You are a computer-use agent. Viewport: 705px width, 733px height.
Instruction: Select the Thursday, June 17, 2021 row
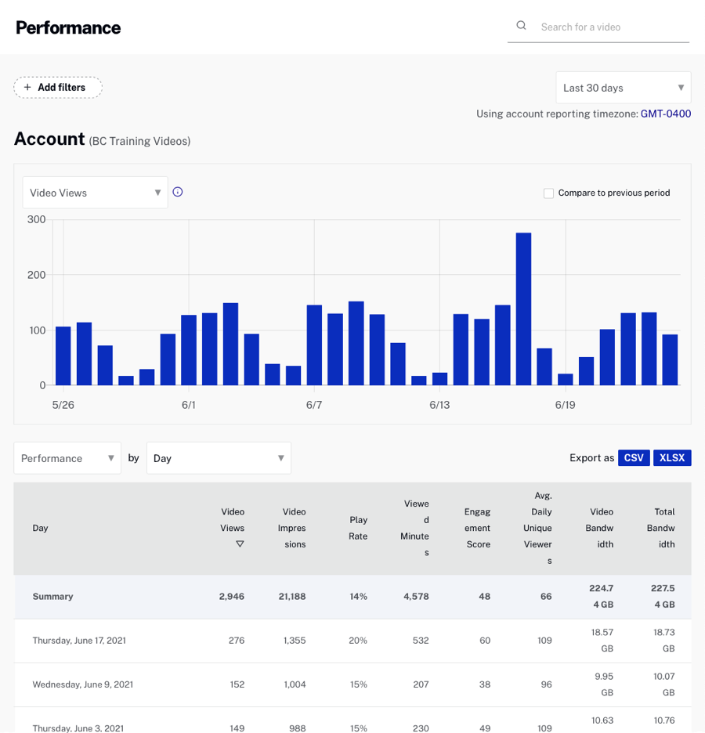[79, 641]
